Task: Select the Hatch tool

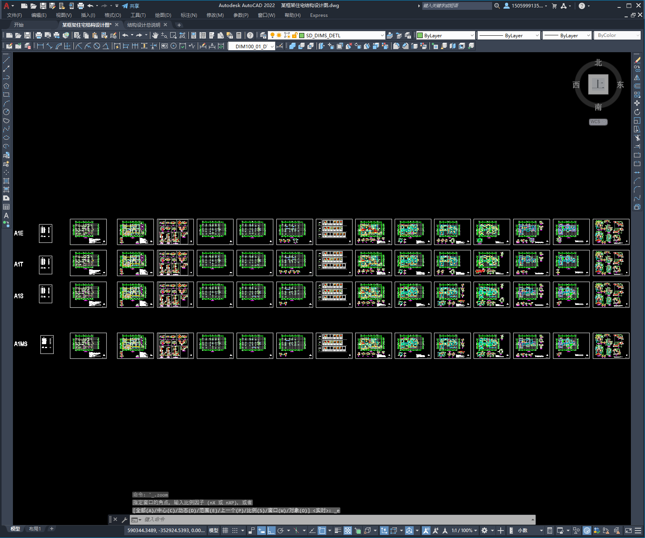Action: [6, 181]
